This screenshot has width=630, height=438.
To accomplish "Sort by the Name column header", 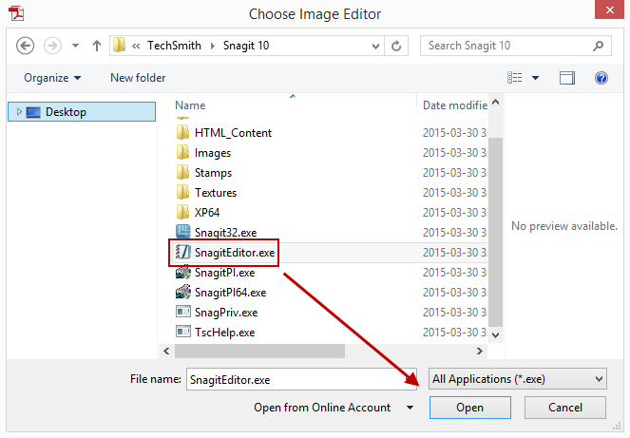I will [x=190, y=105].
